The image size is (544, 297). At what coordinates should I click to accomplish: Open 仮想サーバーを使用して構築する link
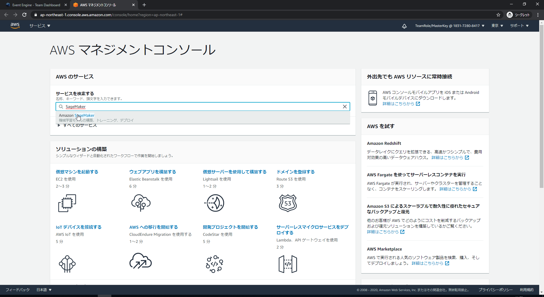pyautogui.click(x=235, y=172)
